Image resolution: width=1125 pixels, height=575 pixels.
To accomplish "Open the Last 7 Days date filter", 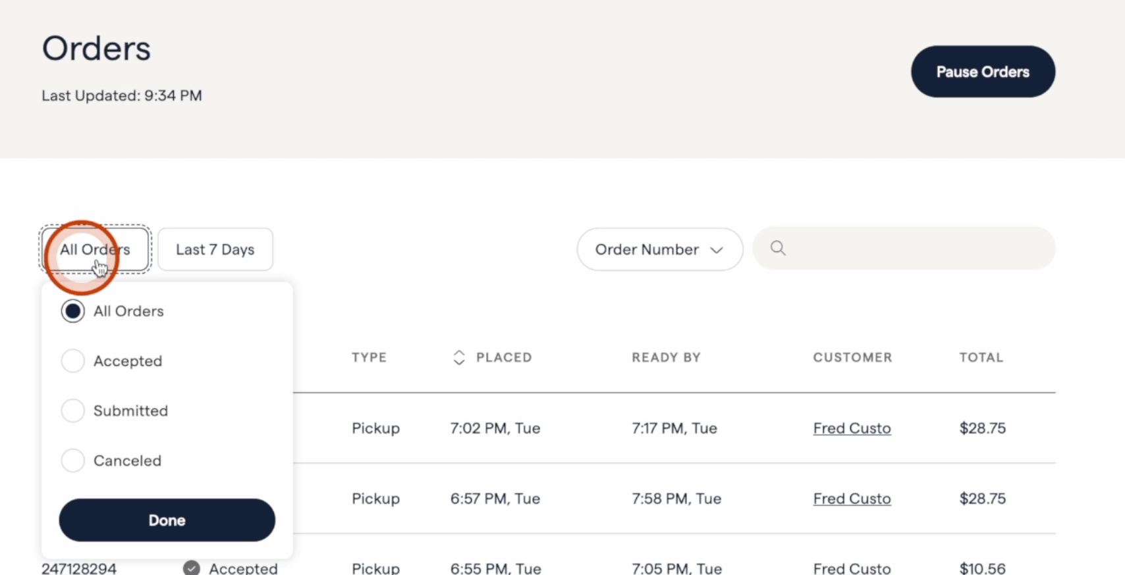I will 215,249.
